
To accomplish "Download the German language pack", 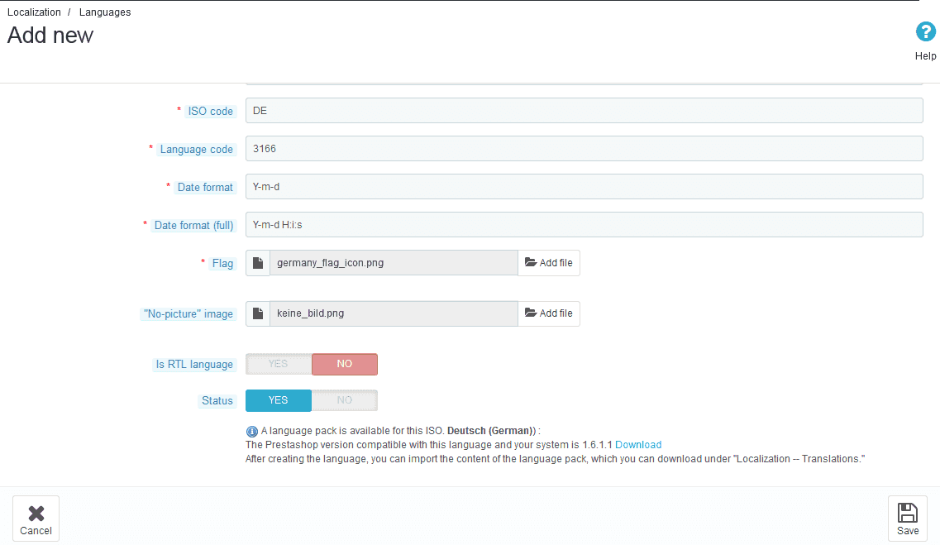I will click(x=638, y=445).
